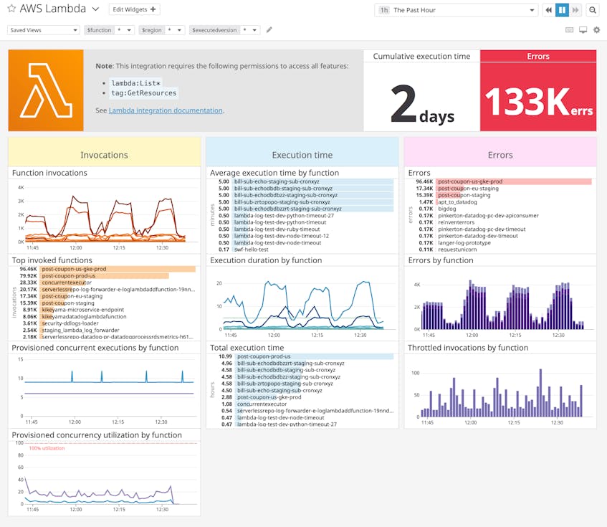
Task: Click the Total execution time widget title
Action: coord(247,348)
